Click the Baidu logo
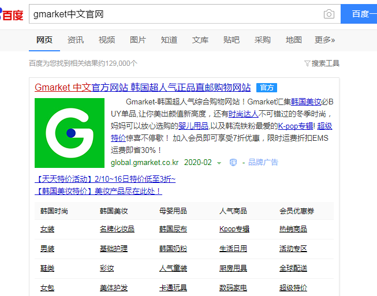Image resolution: width=377 pixels, height=296 pixels. (12, 14)
